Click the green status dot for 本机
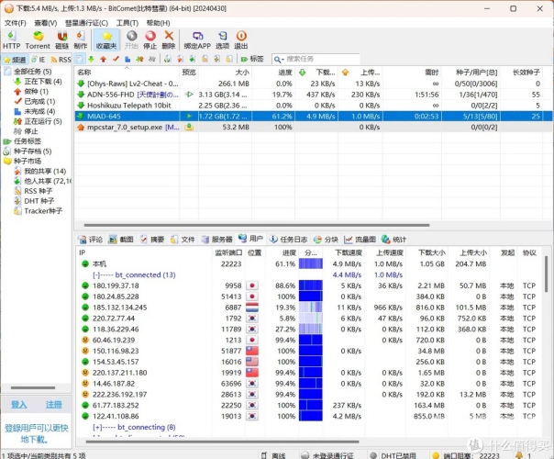 point(85,263)
